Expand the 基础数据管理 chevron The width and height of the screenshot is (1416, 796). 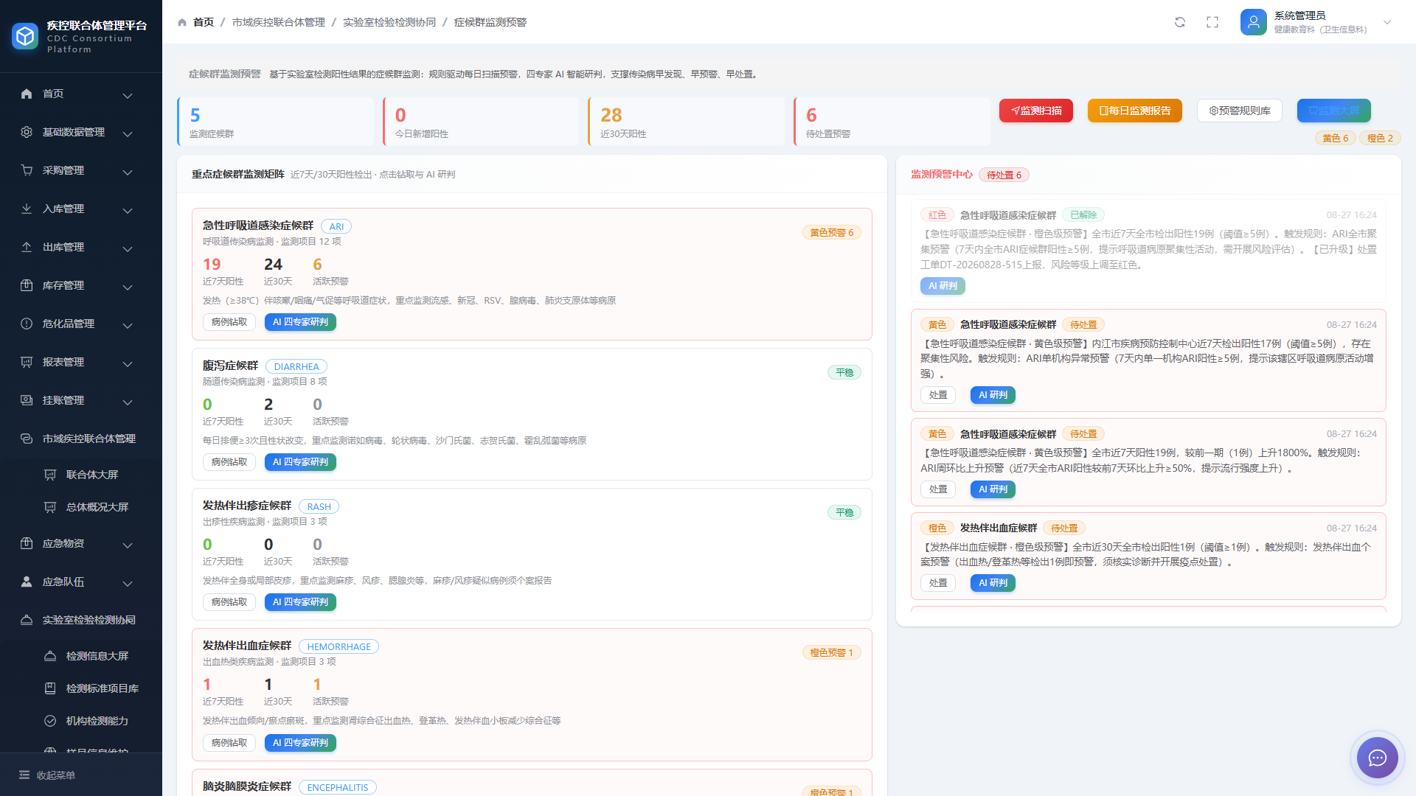128,133
